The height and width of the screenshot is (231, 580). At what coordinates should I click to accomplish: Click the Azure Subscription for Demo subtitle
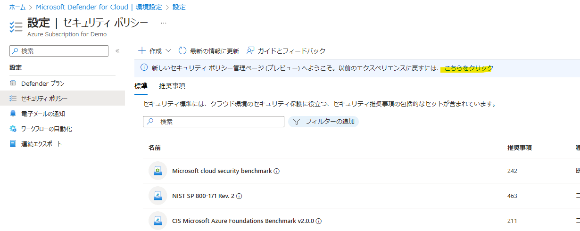(x=67, y=34)
